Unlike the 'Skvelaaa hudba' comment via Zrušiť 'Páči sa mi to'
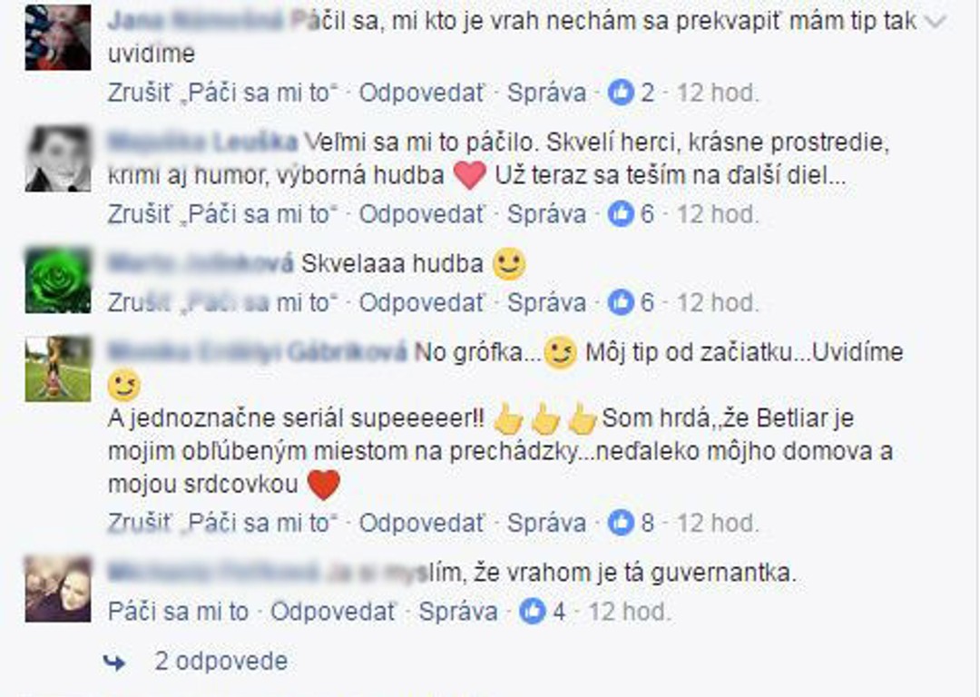 point(222,303)
